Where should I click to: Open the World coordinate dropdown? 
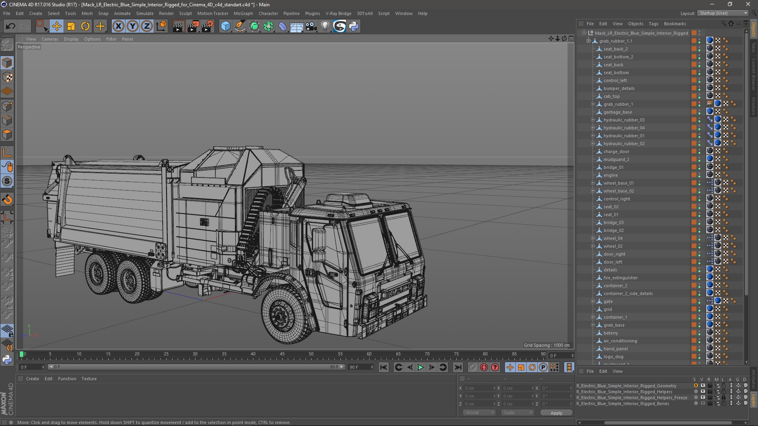tap(479, 413)
